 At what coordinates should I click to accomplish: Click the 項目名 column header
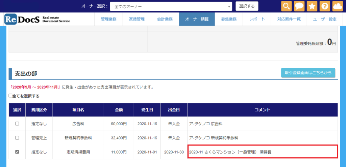point(78,110)
